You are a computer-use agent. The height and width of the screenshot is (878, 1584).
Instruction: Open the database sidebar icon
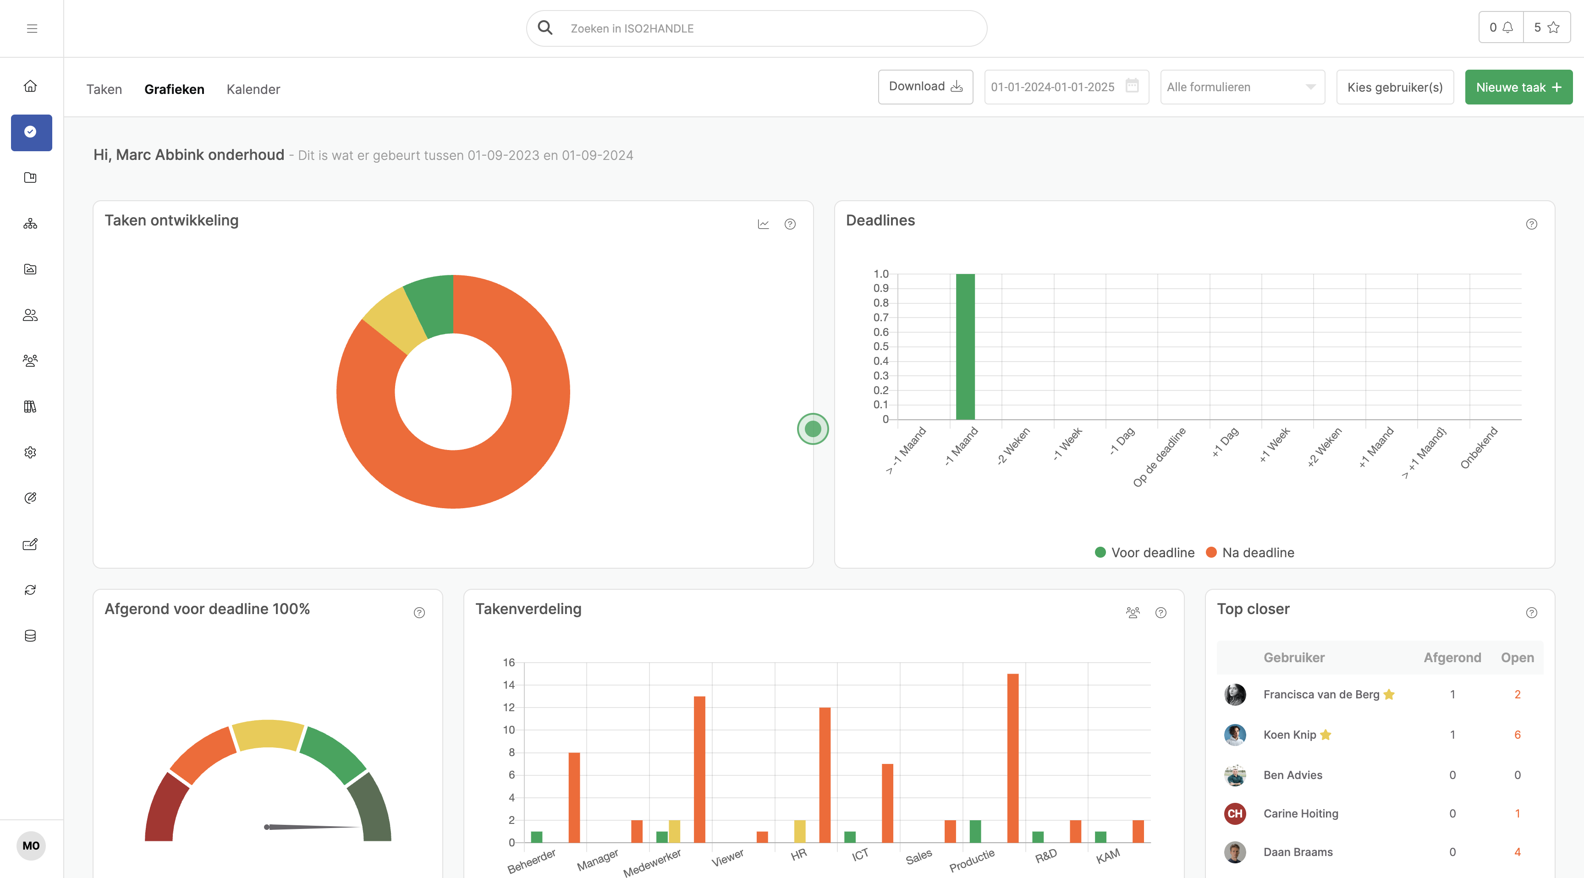[x=30, y=636]
